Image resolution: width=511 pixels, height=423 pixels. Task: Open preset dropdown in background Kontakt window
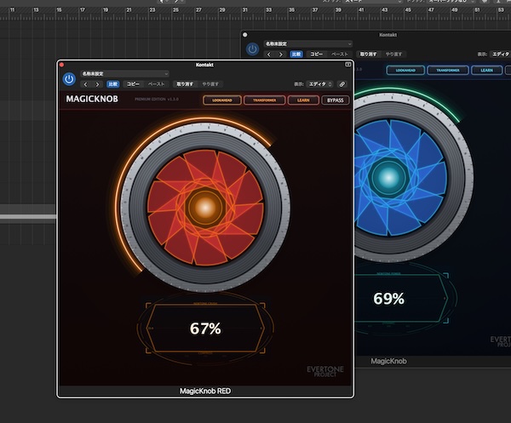[x=308, y=43]
